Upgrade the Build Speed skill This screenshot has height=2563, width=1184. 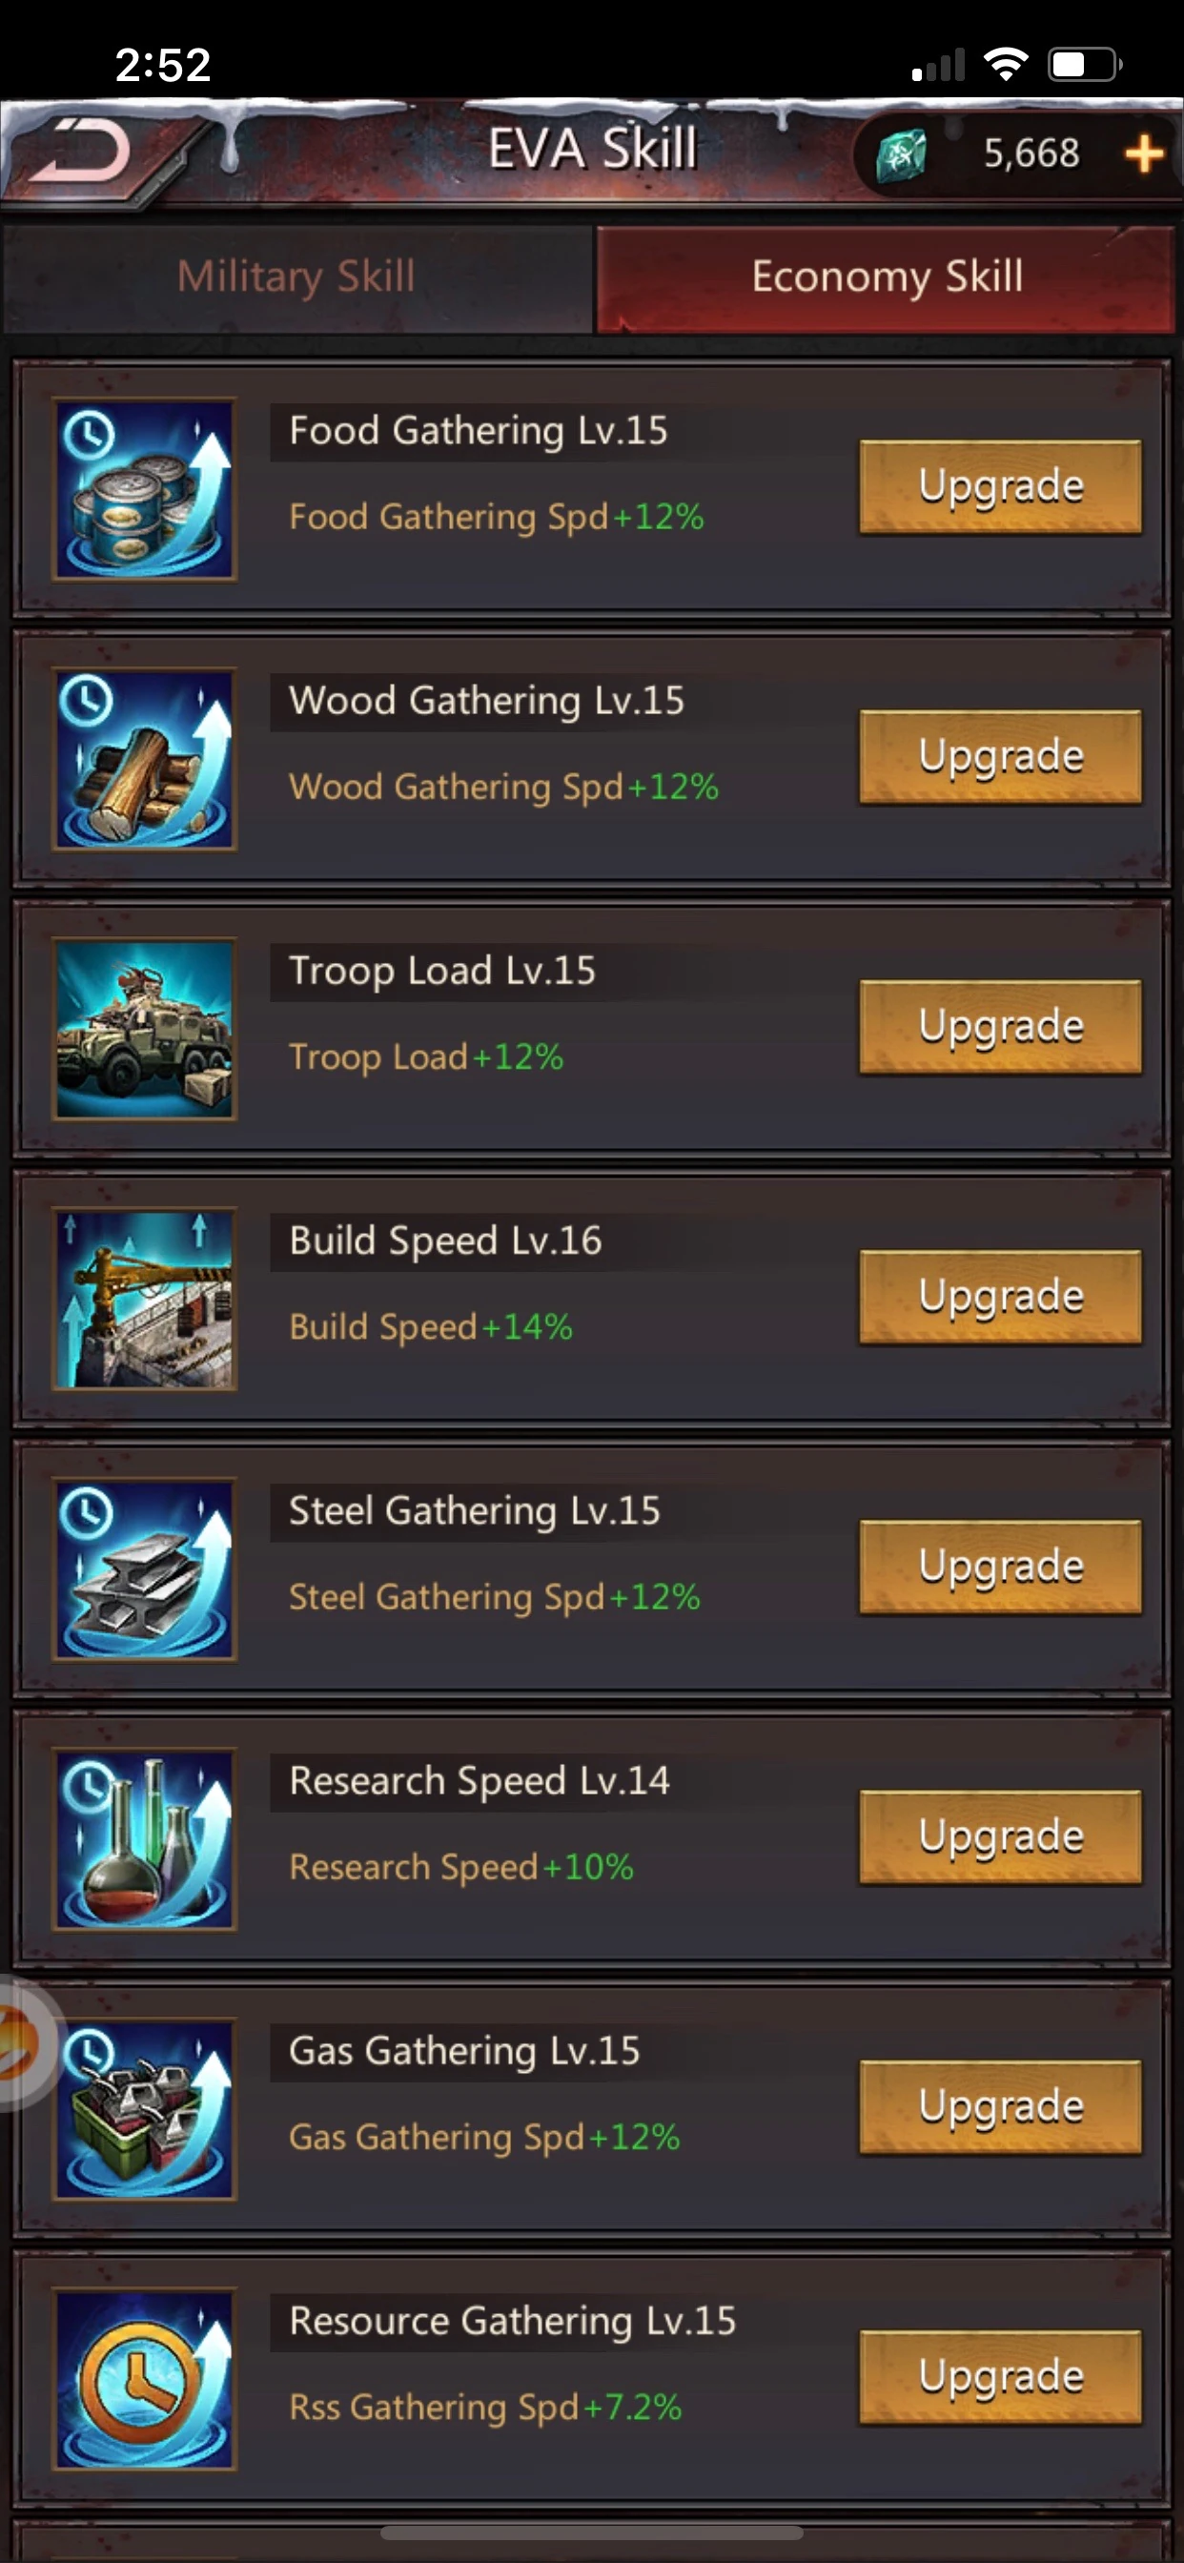click(x=1001, y=1297)
